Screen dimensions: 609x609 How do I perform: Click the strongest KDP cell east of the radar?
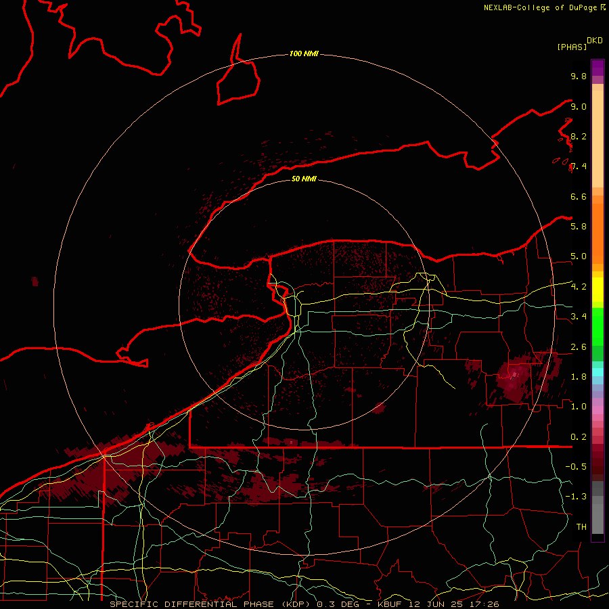point(514,375)
